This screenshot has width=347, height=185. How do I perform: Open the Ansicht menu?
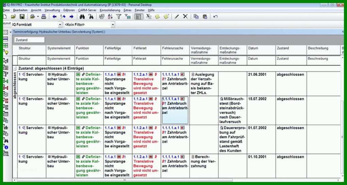pos(36,10)
